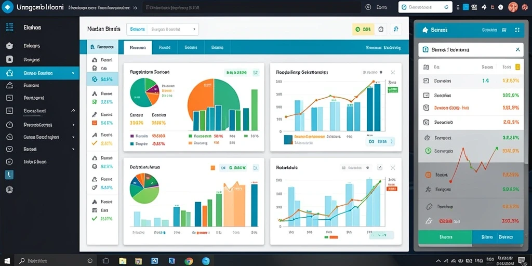This screenshot has height=266, width=532.
Task: Click the grid icon at right end of right panel header
Action: [x=517, y=30]
